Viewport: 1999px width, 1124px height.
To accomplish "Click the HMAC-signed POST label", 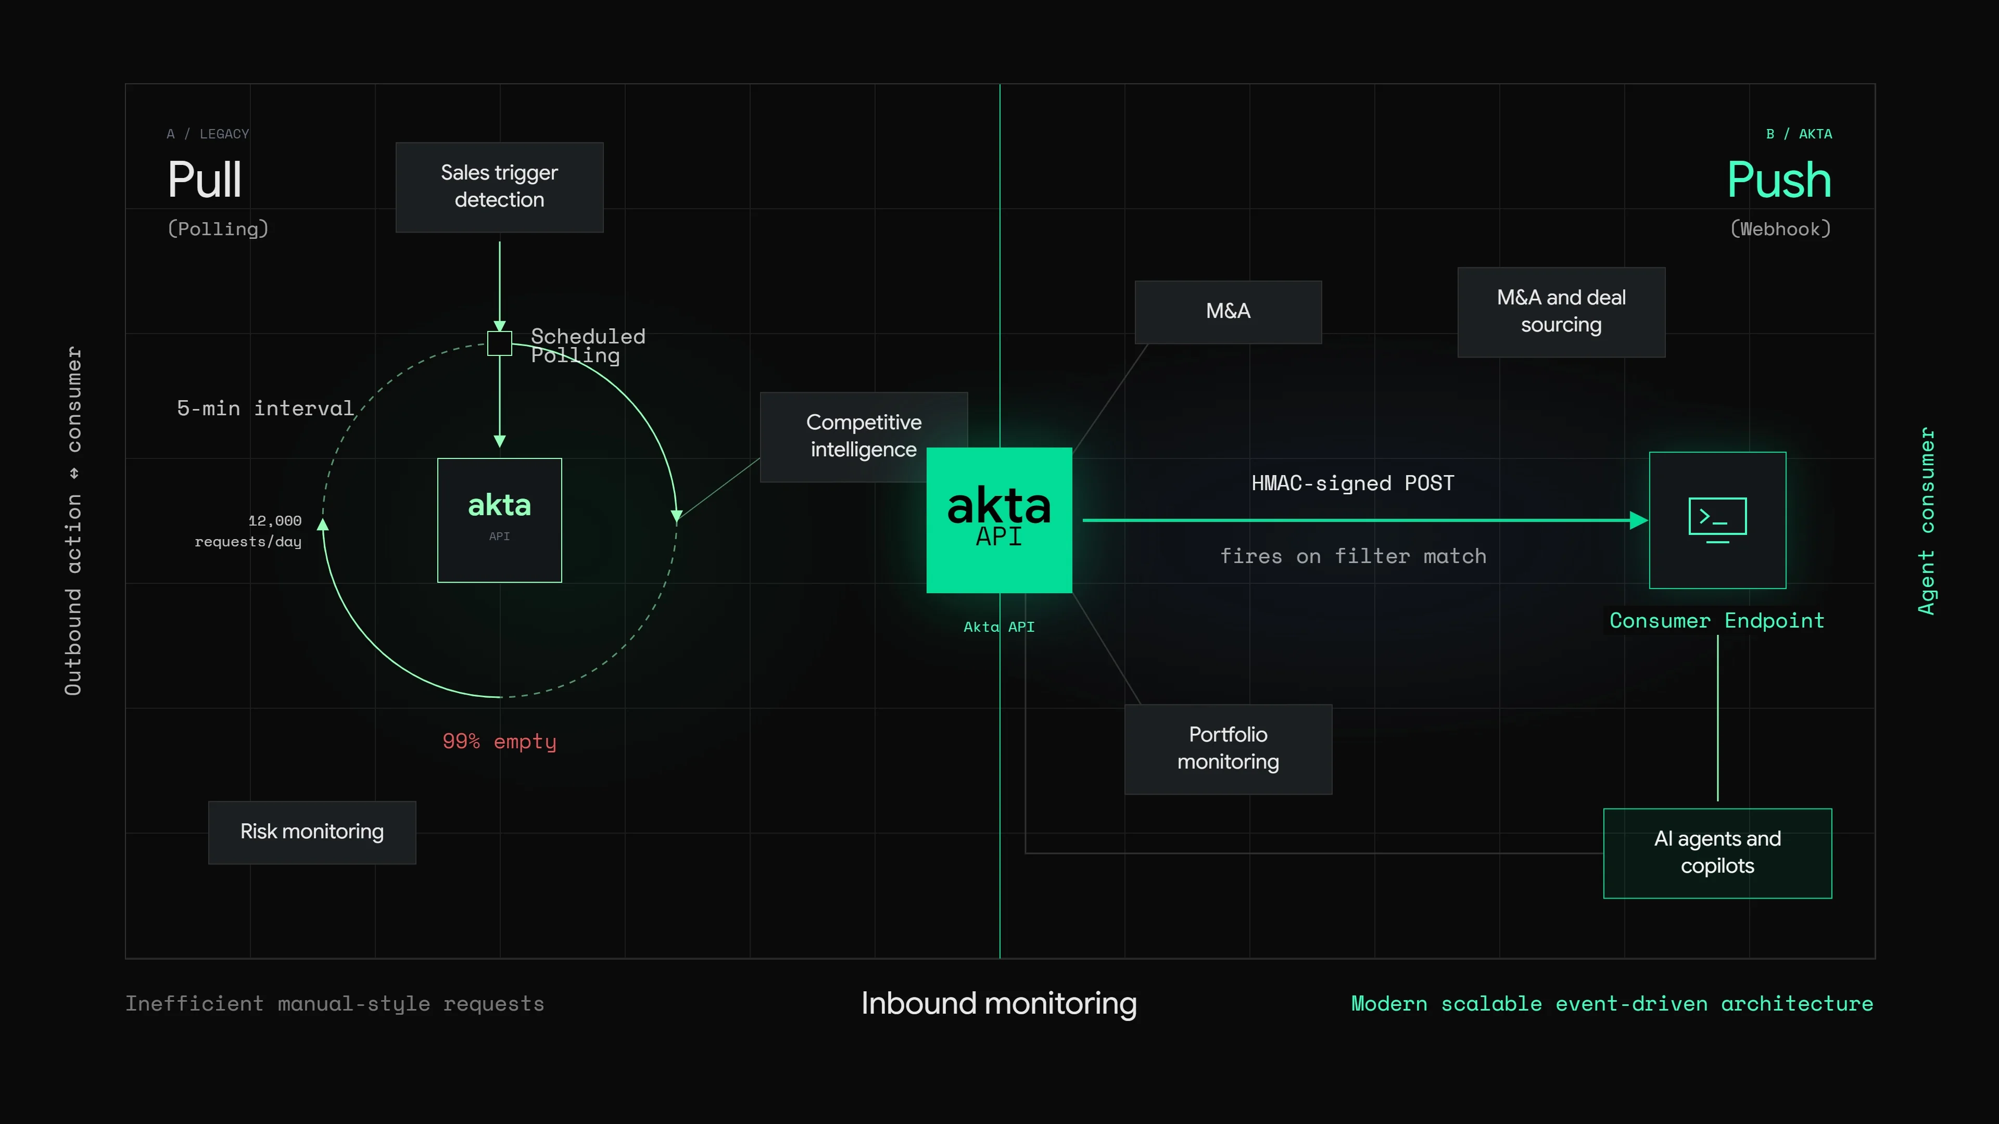I will [1353, 483].
